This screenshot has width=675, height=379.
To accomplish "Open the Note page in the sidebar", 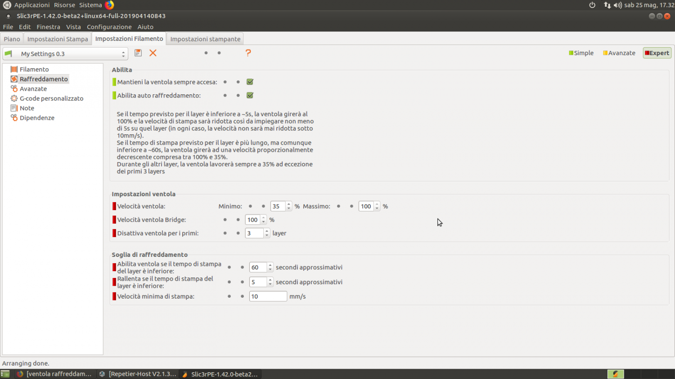I will click(27, 108).
